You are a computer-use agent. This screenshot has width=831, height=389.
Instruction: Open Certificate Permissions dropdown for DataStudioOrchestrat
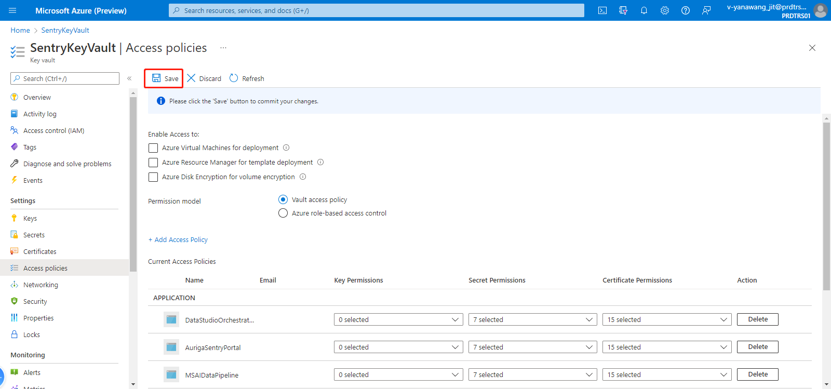pyautogui.click(x=667, y=319)
